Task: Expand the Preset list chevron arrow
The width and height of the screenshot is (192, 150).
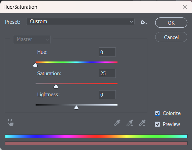Action: pyautogui.click(x=131, y=22)
